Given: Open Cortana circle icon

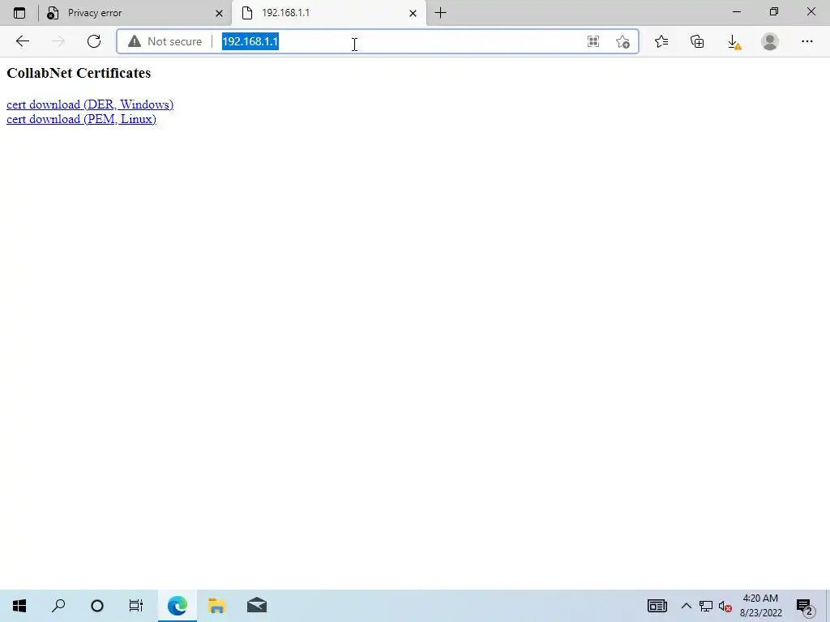Looking at the screenshot, I should (x=97, y=606).
